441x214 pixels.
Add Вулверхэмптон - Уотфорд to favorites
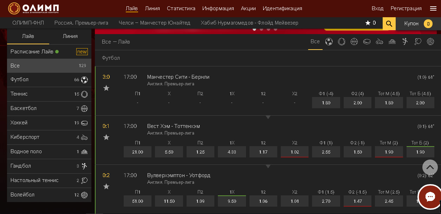[106, 187]
